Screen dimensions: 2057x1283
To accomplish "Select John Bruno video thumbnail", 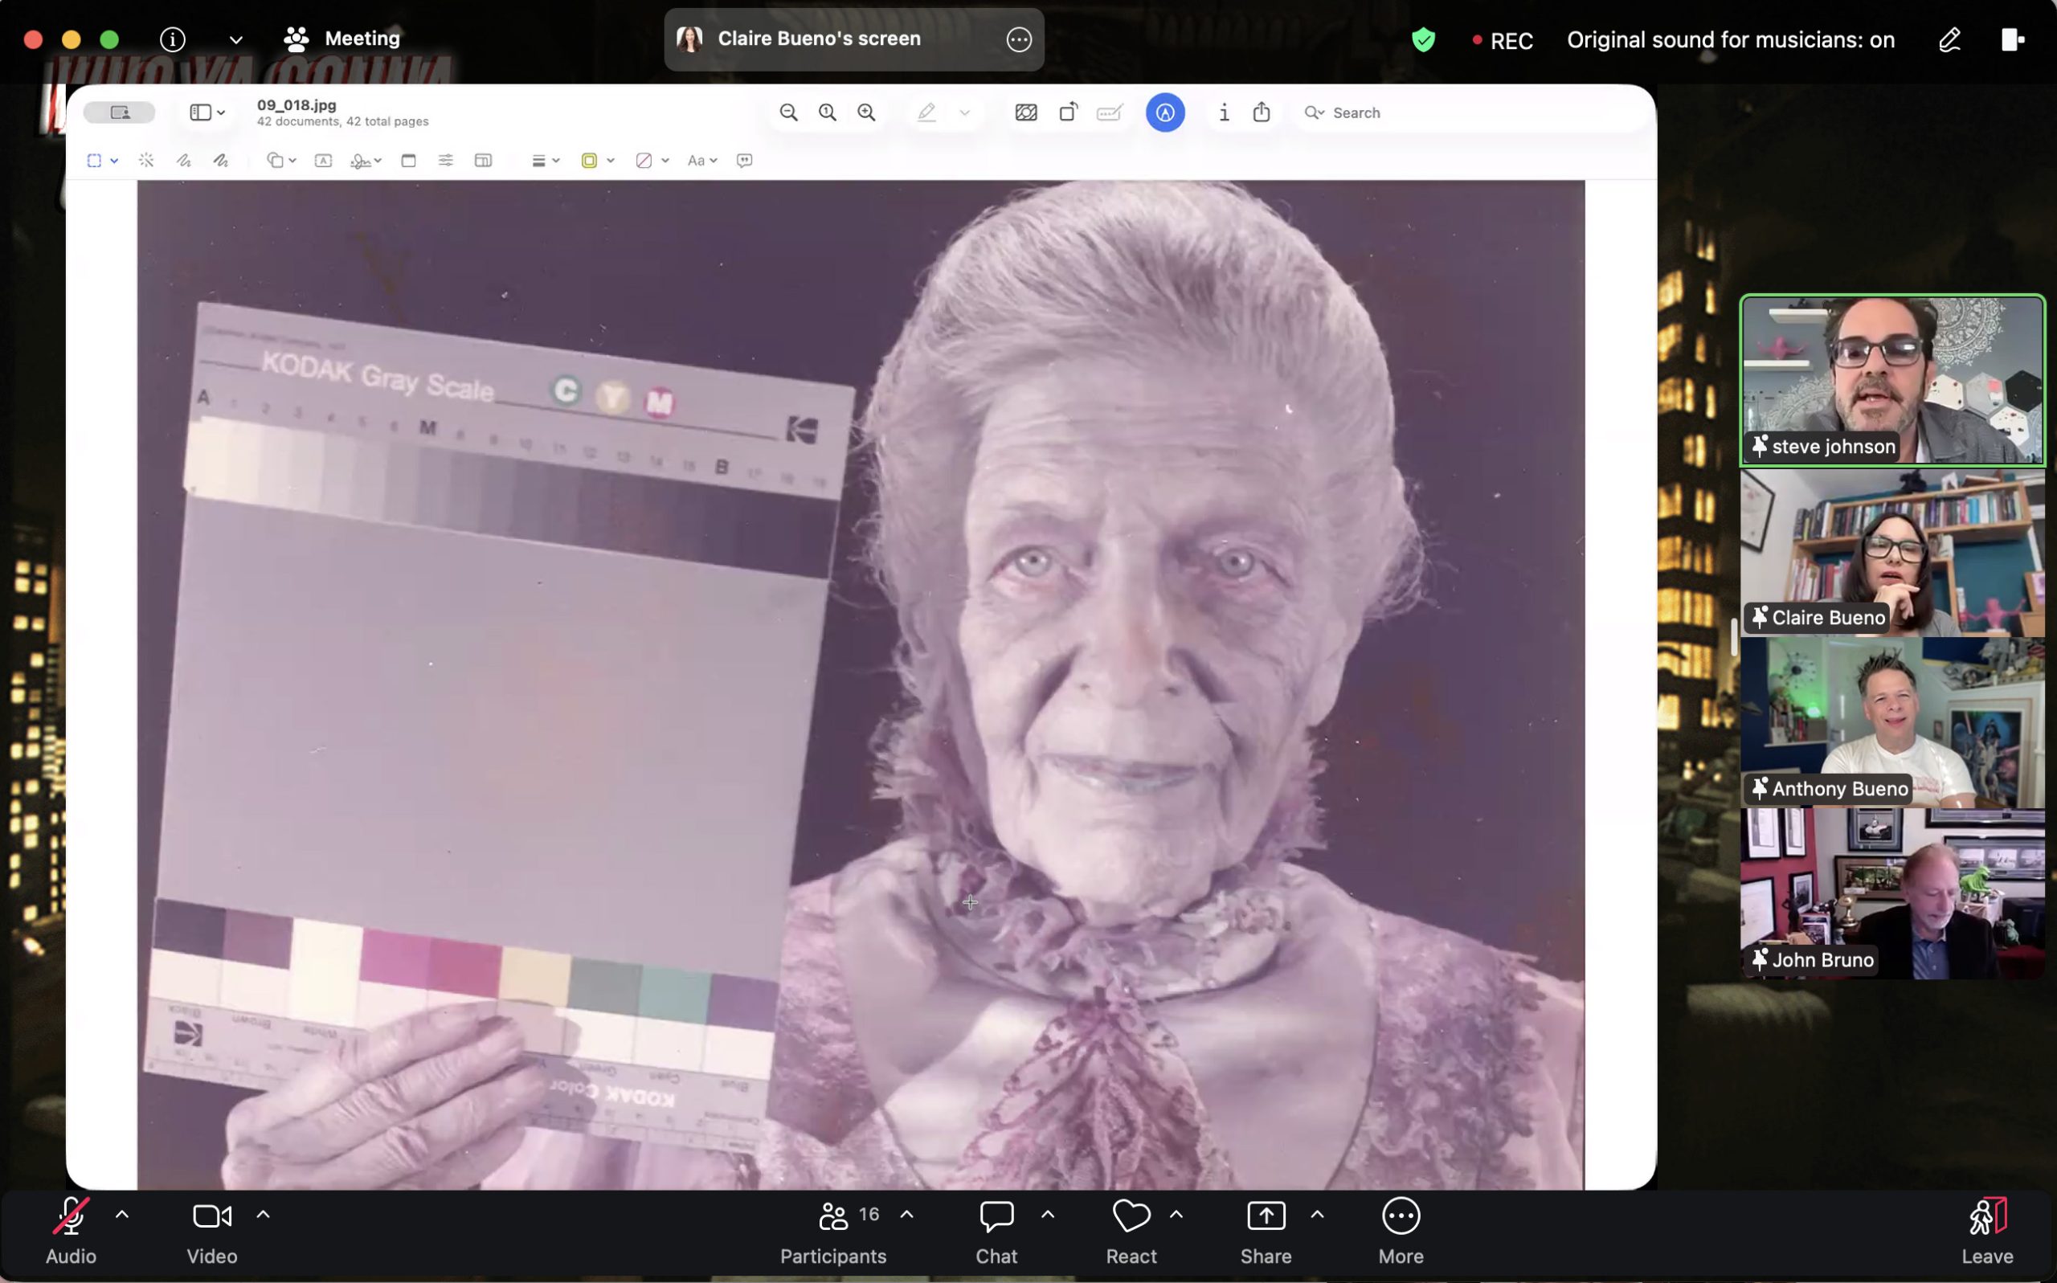I will [1892, 894].
